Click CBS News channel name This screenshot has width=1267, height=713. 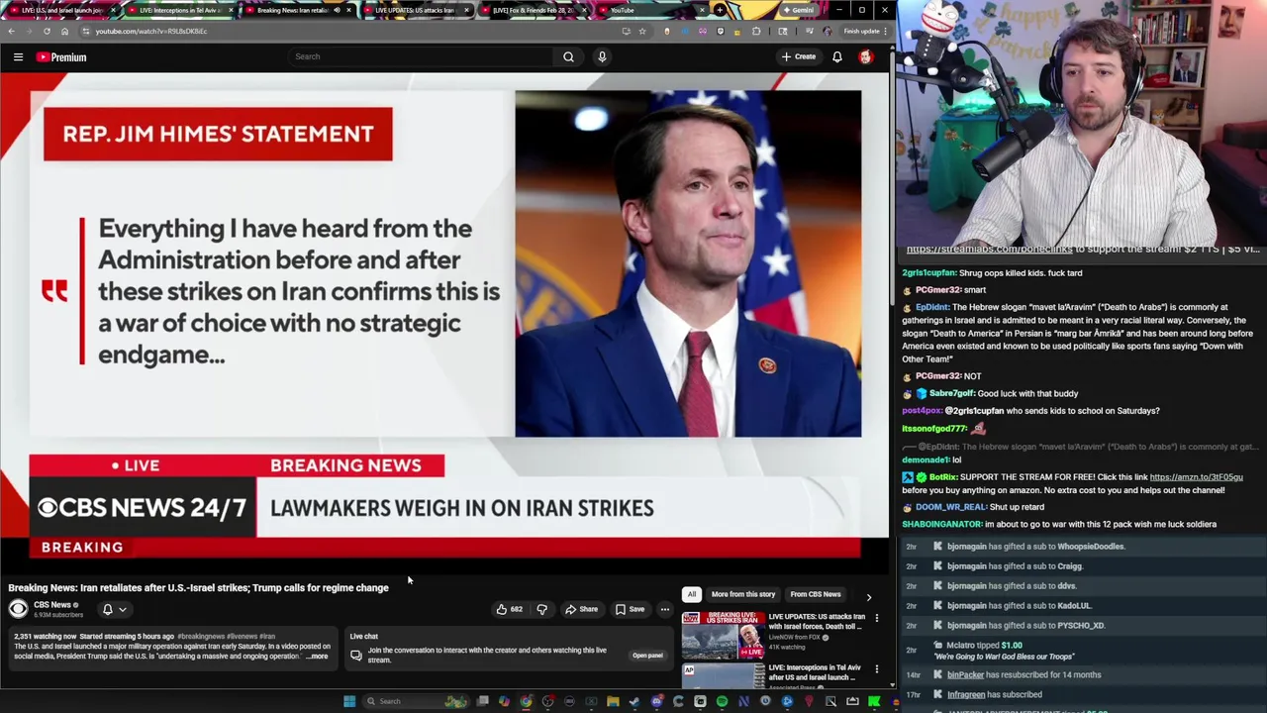(x=52, y=605)
